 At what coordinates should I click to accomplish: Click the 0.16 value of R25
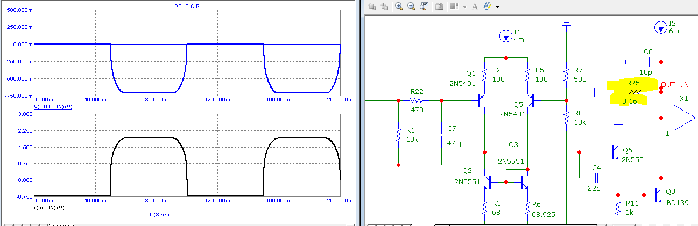click(x=630, y=101)
